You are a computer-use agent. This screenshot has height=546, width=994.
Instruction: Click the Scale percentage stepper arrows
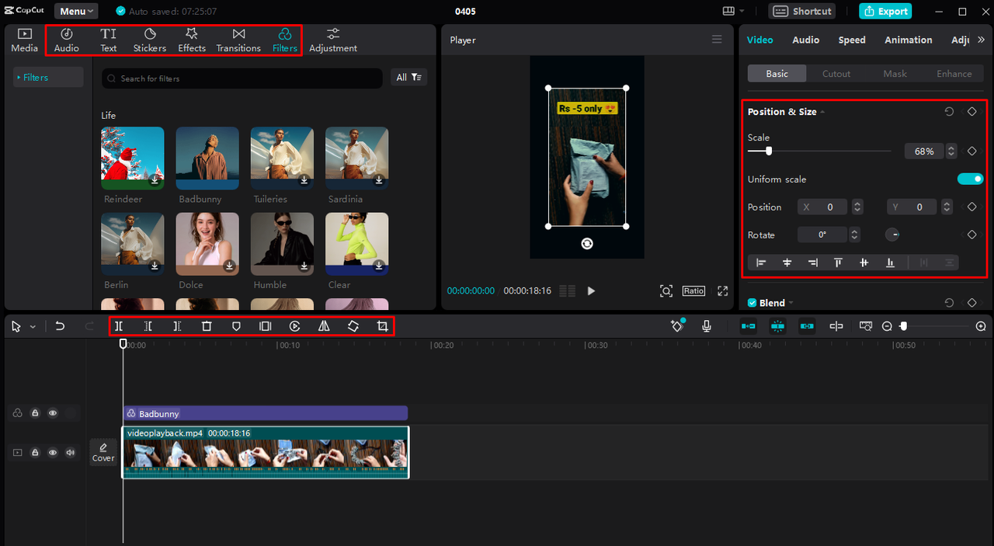(951, 151)
